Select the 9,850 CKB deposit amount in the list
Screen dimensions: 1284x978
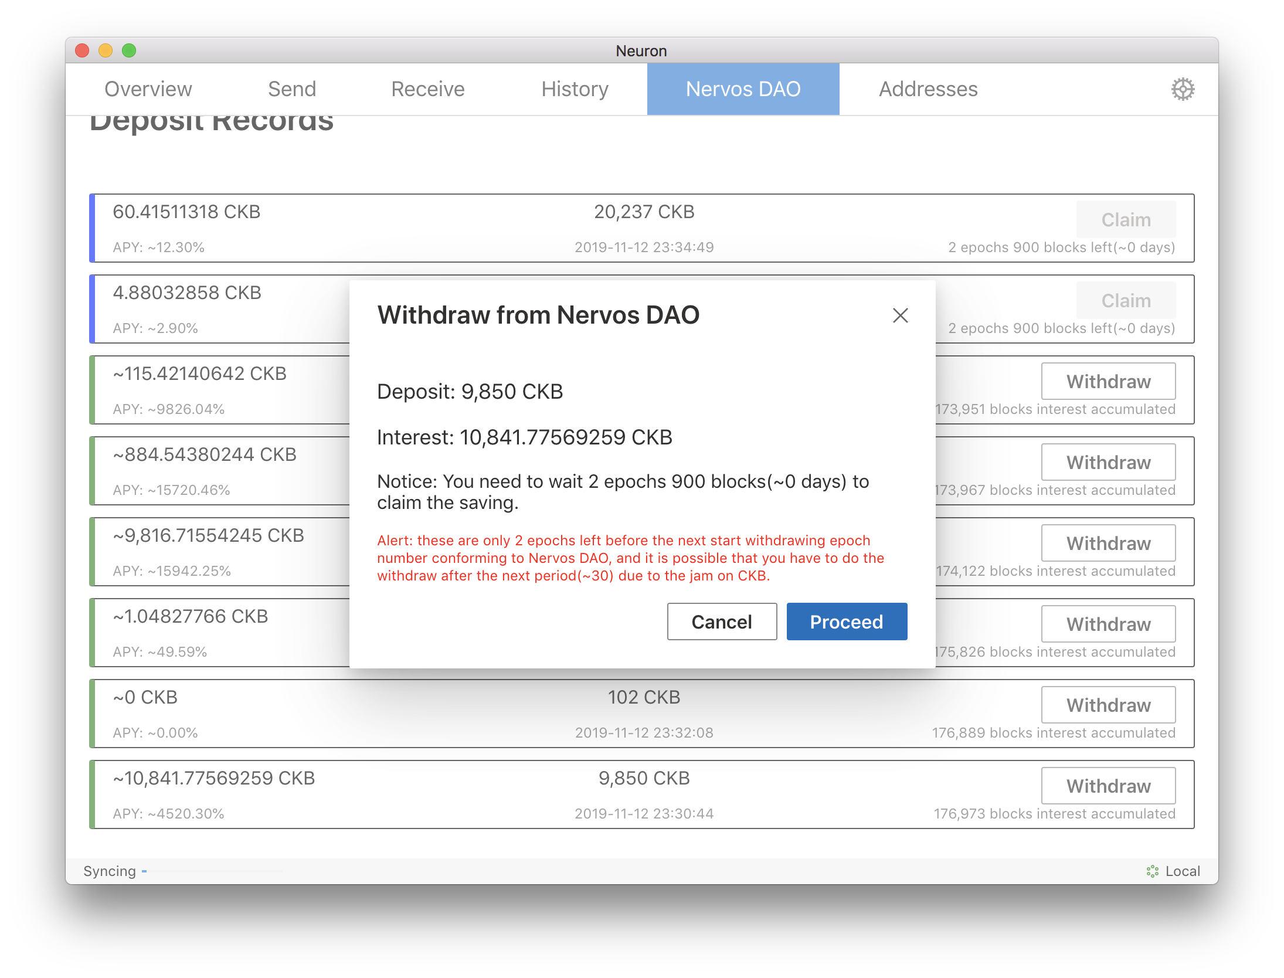pos(644,778)
